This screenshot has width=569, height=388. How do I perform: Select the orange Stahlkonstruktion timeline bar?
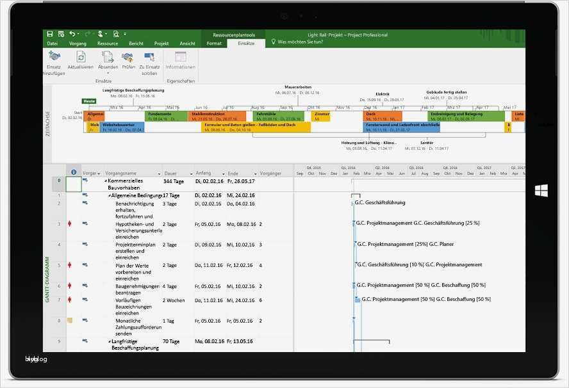pyautogui.click(x=217, y=116)
